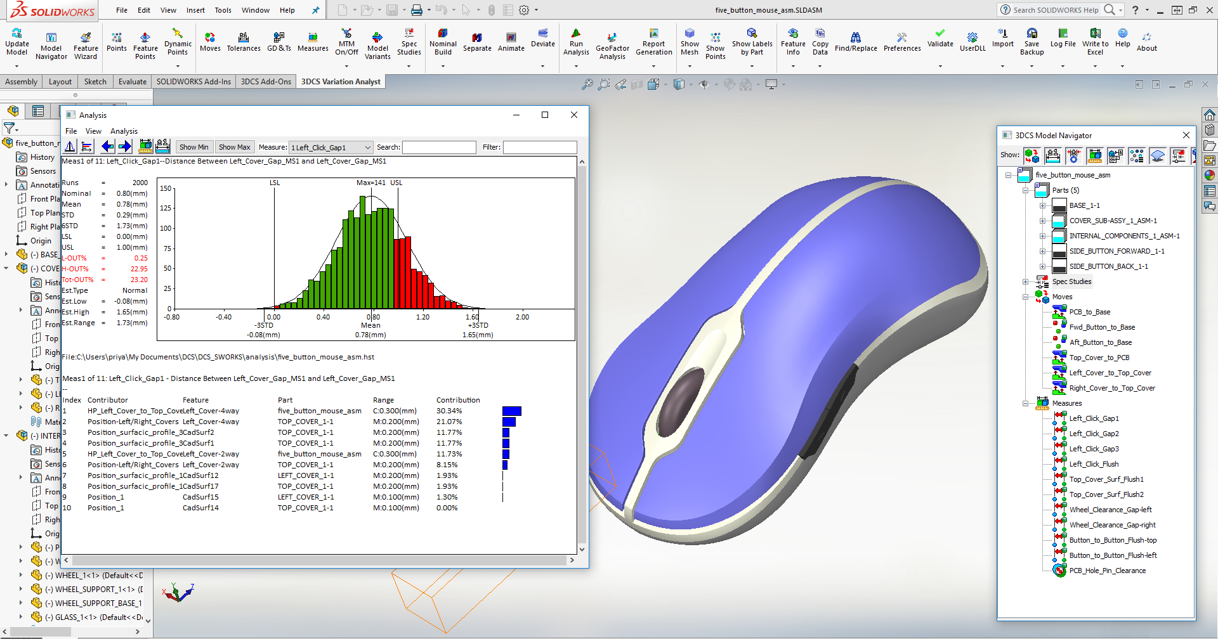
Task: Open Report Generation
Action: pos(653,43)
